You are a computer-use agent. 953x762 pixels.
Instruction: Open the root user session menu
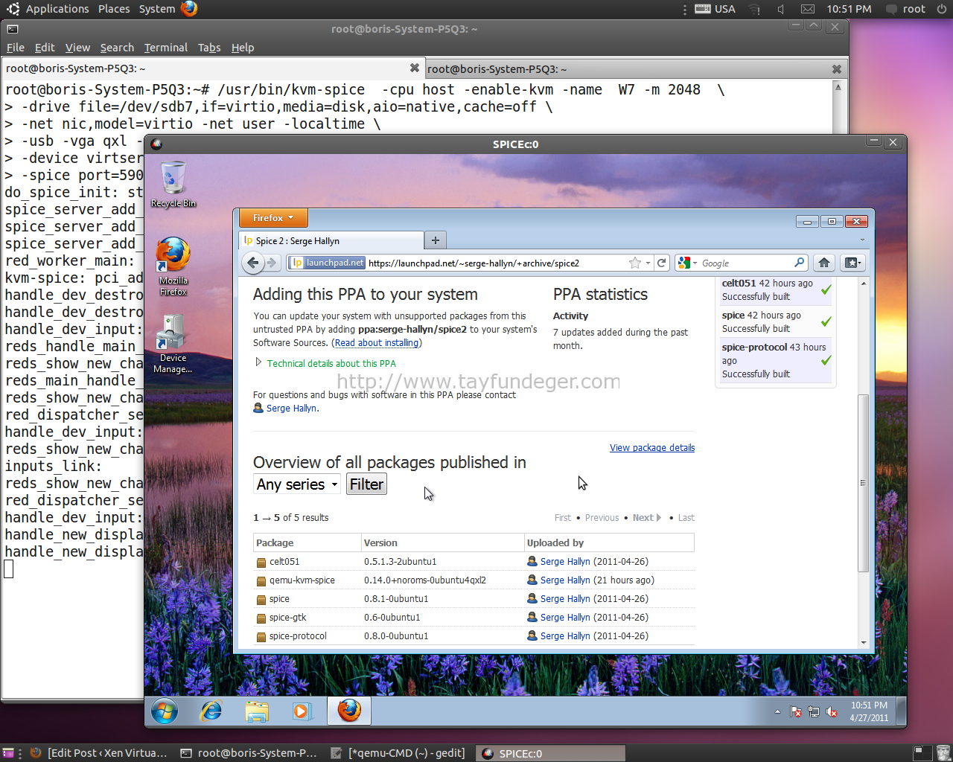(905, 9)
